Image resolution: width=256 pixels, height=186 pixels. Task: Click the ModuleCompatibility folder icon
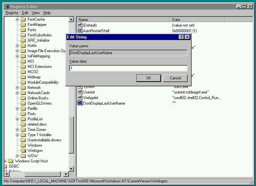(x=23, y=82)
